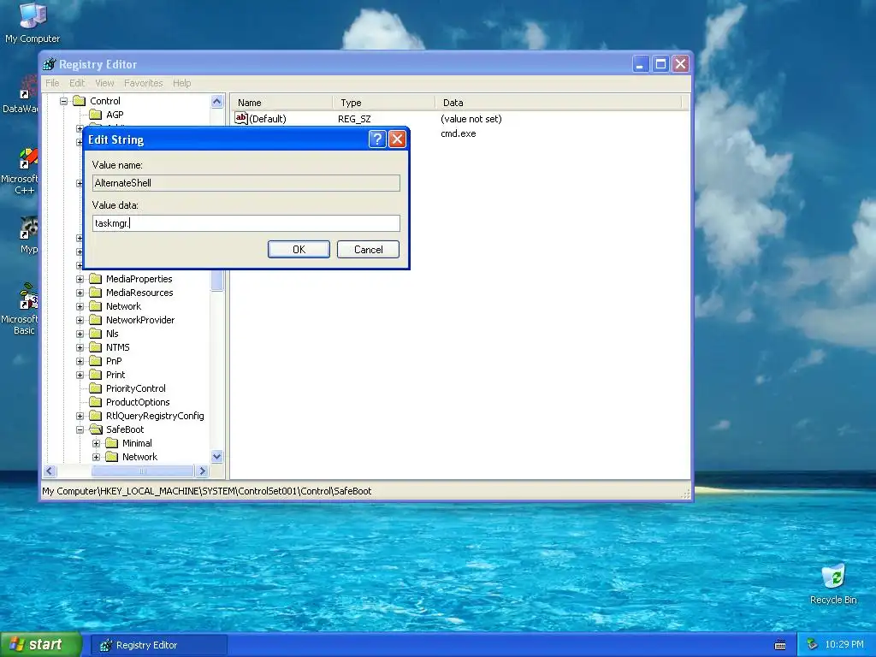Cancel the Edit String dialog
The image size is (876, 657).
click(x=368, y=249)
